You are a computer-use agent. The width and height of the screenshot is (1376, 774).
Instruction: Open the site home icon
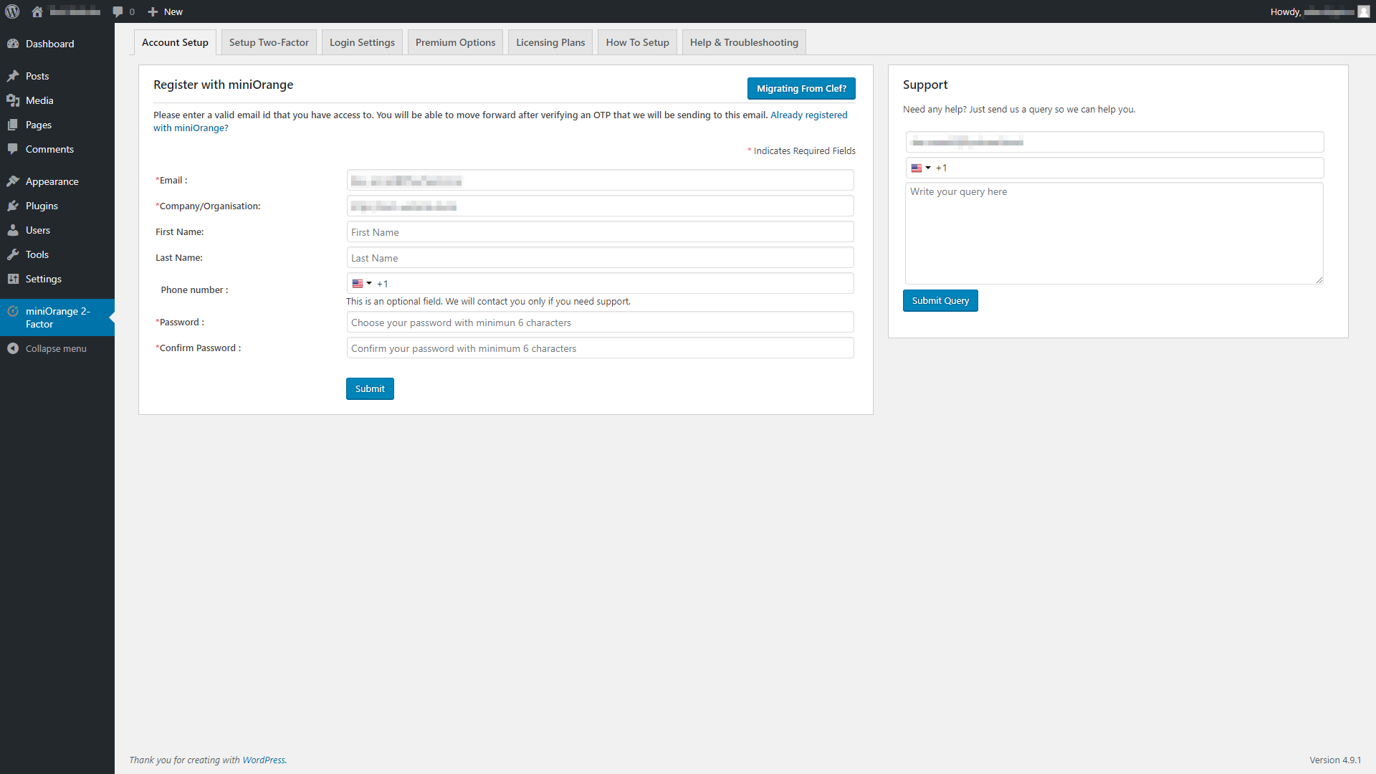pos(37,11)
